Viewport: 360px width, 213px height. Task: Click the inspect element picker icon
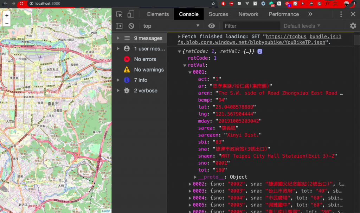tap(119, 14)
